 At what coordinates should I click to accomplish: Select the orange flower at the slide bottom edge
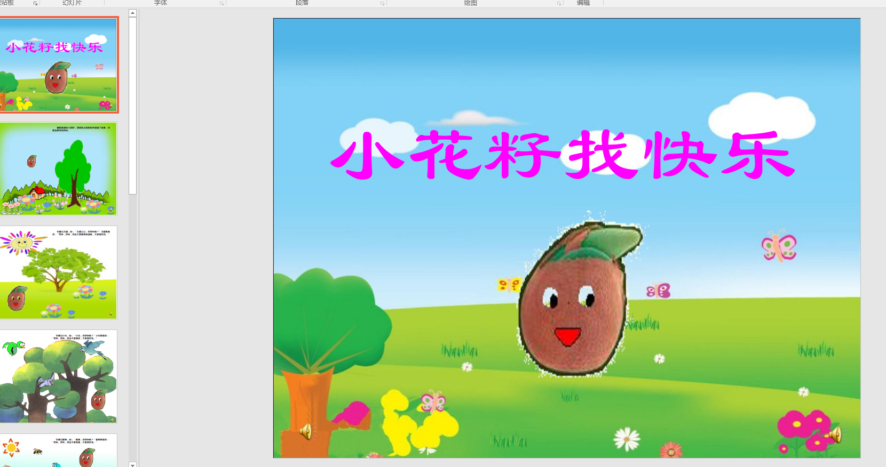pos(671,451)
